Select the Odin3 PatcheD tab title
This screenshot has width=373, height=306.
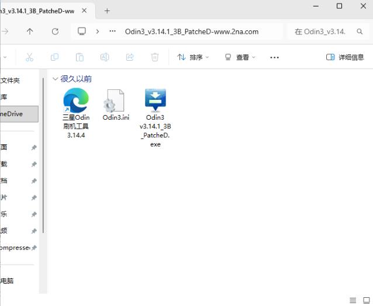point(37,11)
